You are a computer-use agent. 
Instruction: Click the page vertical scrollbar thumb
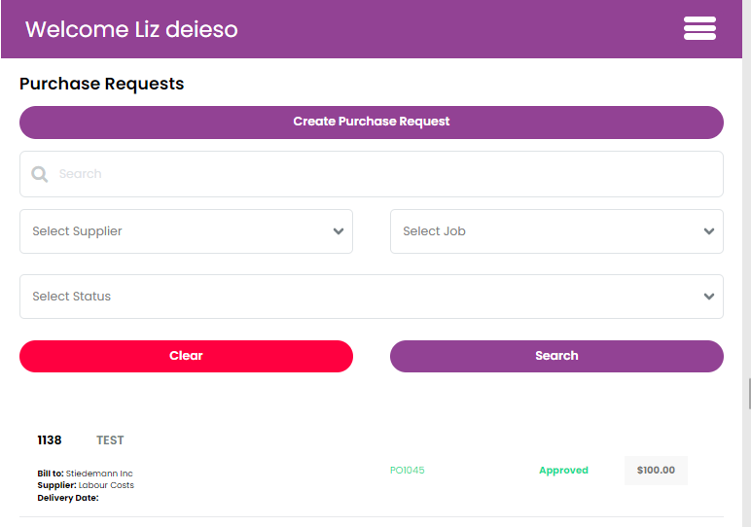750,394
